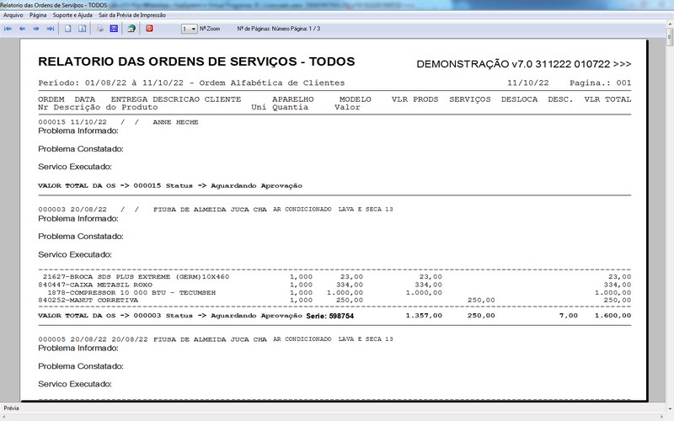
Task: Click the printer icon in toolbar
Action: click(99, 29)
